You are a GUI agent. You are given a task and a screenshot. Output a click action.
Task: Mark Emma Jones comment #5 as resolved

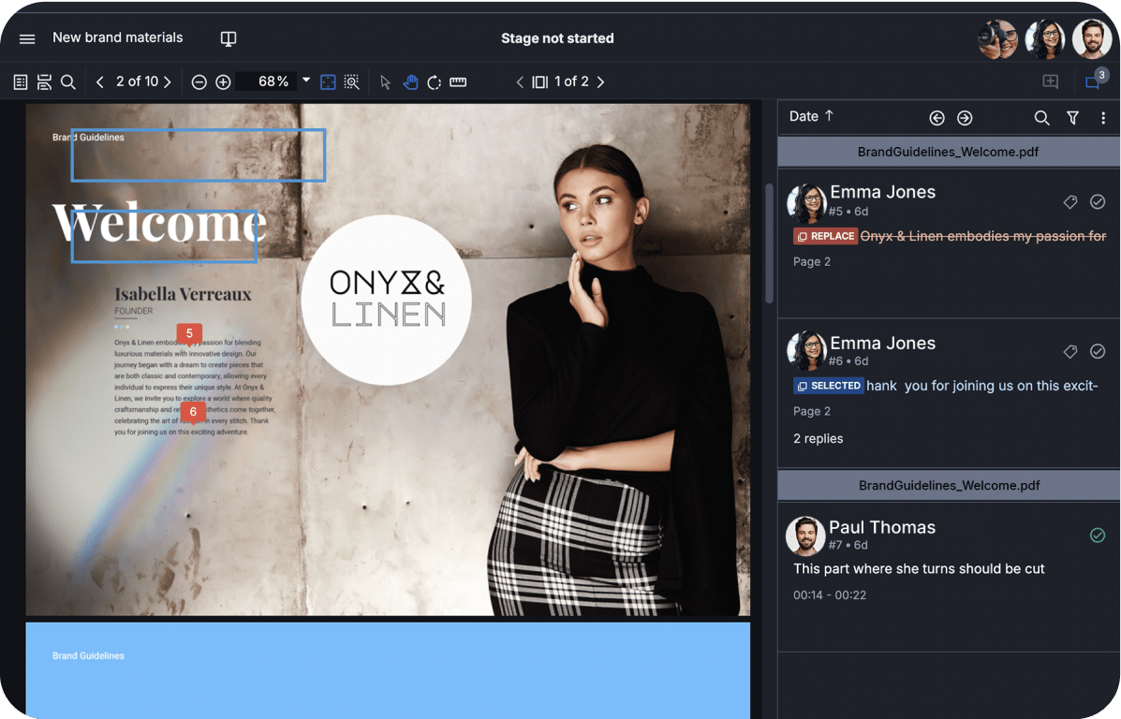click(1098, 202)
